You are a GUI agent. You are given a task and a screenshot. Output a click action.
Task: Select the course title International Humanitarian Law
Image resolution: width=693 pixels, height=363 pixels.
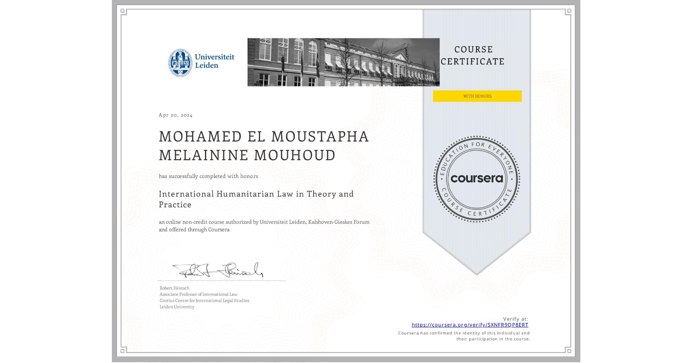coord(256,194)
